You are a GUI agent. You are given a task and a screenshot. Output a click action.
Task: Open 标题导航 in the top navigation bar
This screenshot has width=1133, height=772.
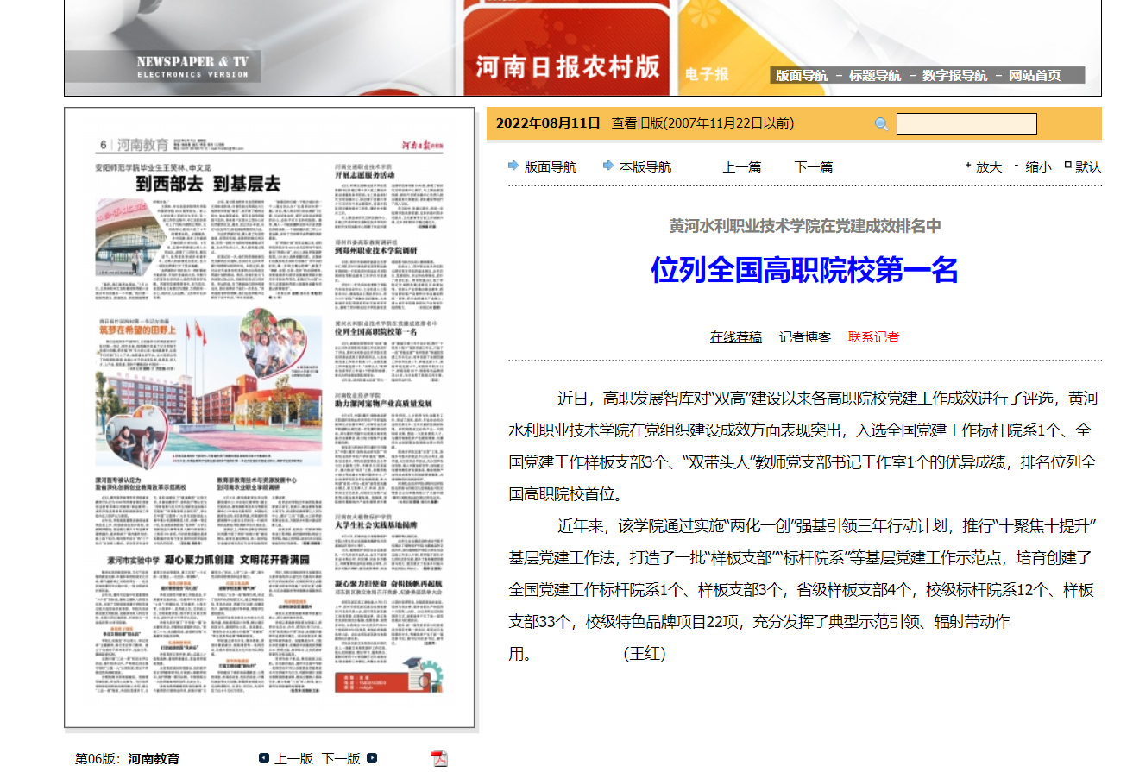(874, 75)
